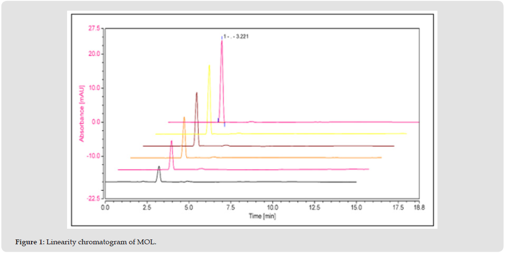Click the 15.0 tick on the time axis
Viewport: 506px width, 254px height.
coord(356,207)
